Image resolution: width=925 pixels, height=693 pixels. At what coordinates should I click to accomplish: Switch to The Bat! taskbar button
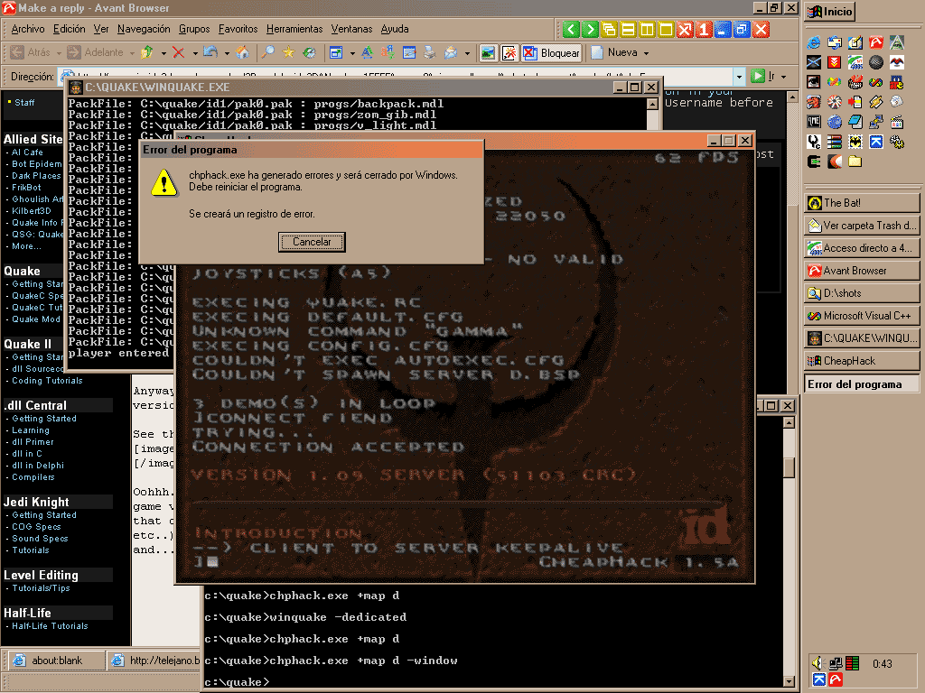861,203
